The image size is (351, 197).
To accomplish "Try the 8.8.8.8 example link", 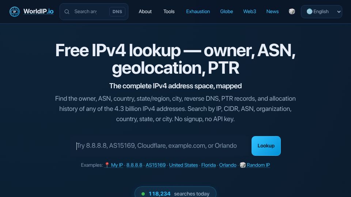I will [134, 165].
